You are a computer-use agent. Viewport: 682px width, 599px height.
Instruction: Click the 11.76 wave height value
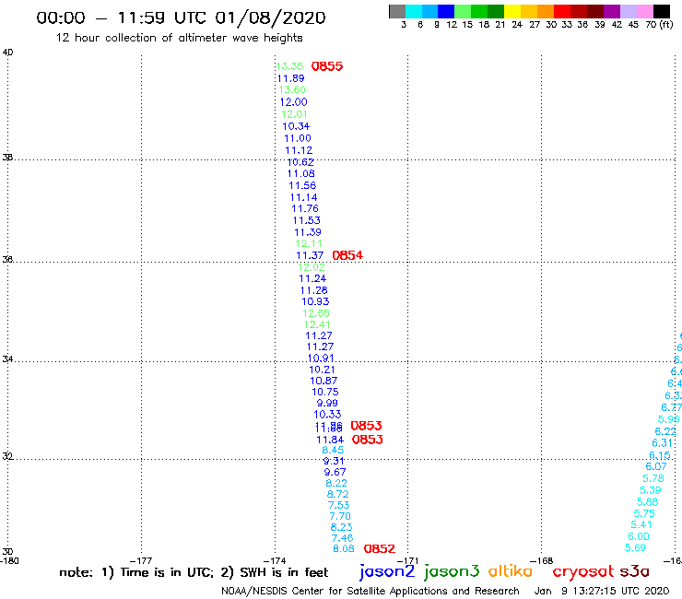(x=305, y=208)
